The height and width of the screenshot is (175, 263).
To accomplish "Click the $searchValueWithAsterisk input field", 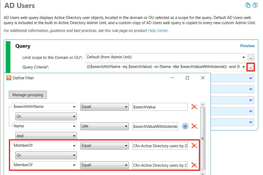I will pos(155,126).
